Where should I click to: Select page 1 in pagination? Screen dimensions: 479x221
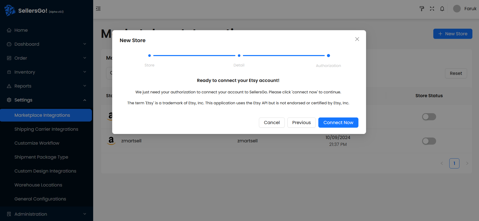[454, 163]
